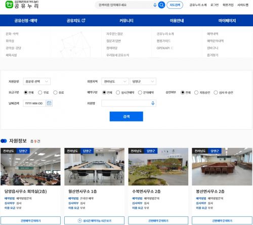Select the 실시간예약 radio button
The width and height of the screenshot is (253, 225).
click(118, 92)
